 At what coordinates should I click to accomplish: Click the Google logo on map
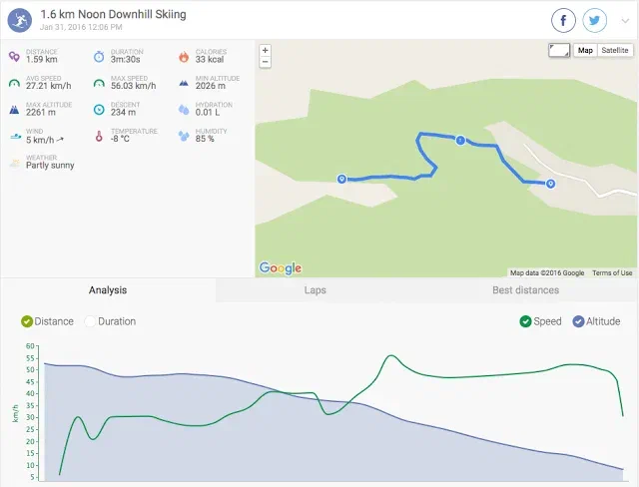point(280,267)
